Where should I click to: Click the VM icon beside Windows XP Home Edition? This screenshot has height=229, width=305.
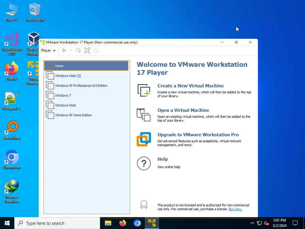click(x=50, y=115)
